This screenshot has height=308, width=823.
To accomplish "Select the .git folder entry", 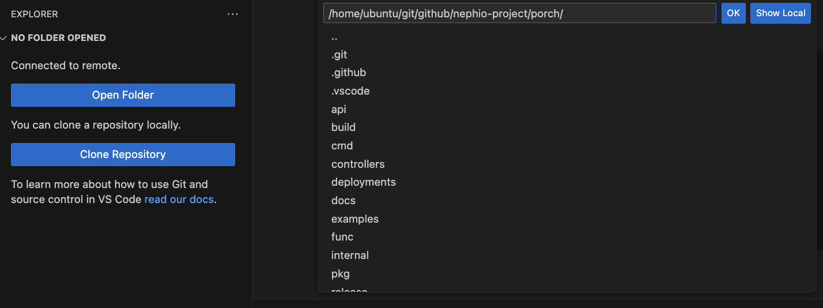I will tap(339, 55).
